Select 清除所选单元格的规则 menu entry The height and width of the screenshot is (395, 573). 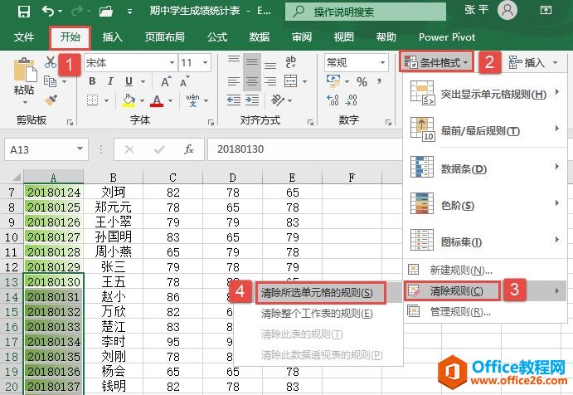click(x=317, y=292)
